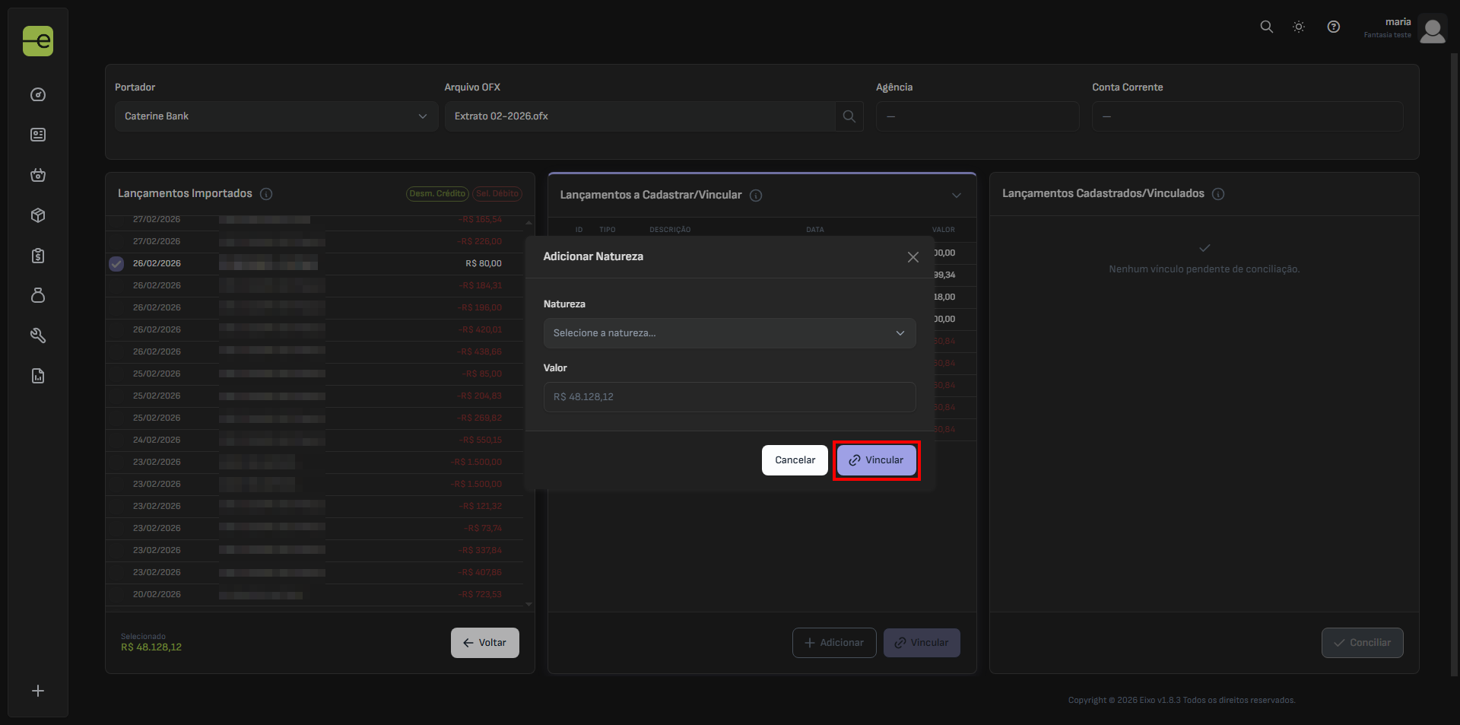Click the search icon beside Arquivo OFX

tap(849, 116)
